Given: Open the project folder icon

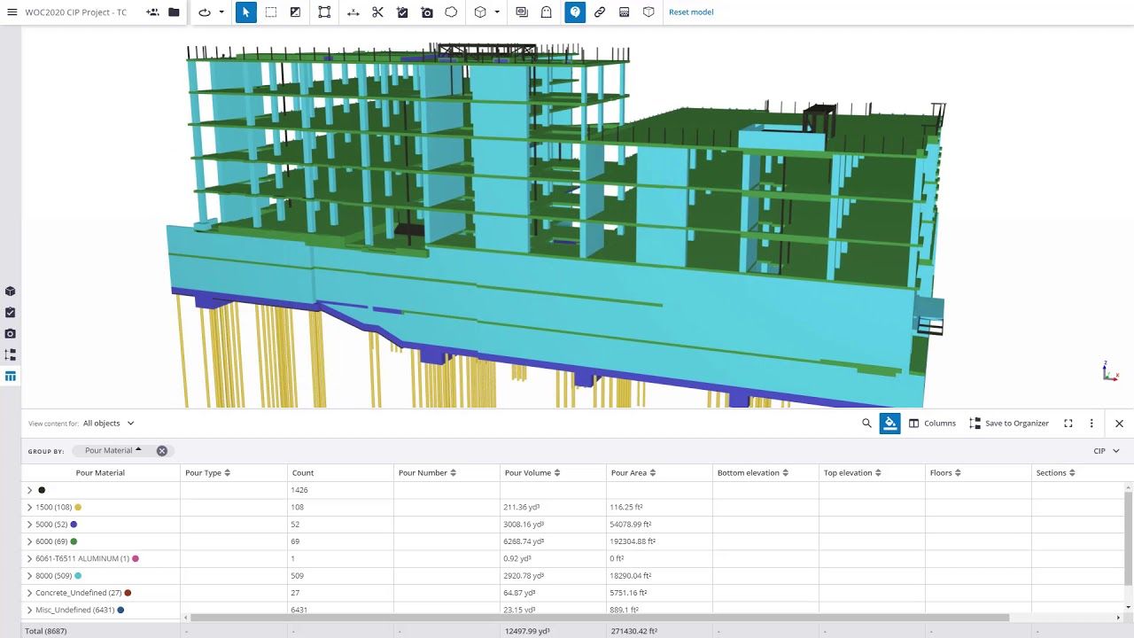Looking at the screenshot, I should pyautogui.click(x=174, y=12).
